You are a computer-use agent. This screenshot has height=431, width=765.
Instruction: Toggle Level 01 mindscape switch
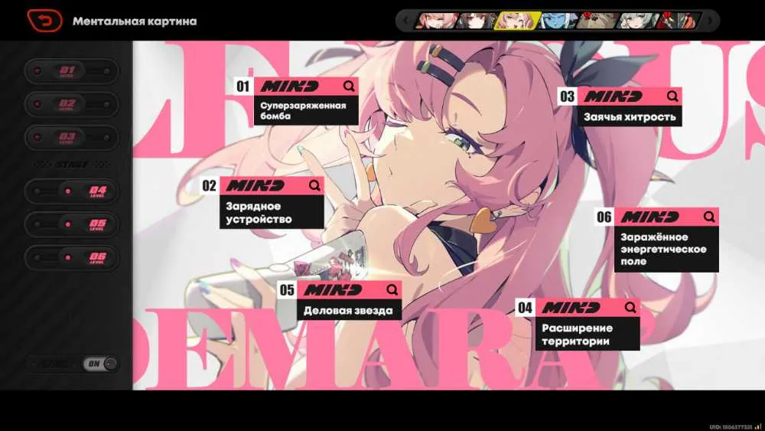point(72,71)
